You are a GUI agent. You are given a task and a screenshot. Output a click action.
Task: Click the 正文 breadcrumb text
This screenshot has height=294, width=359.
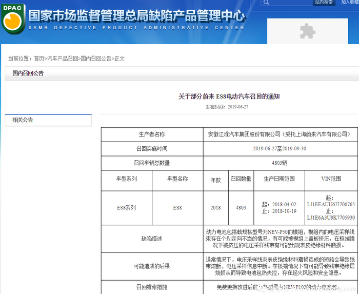point(119,58)
